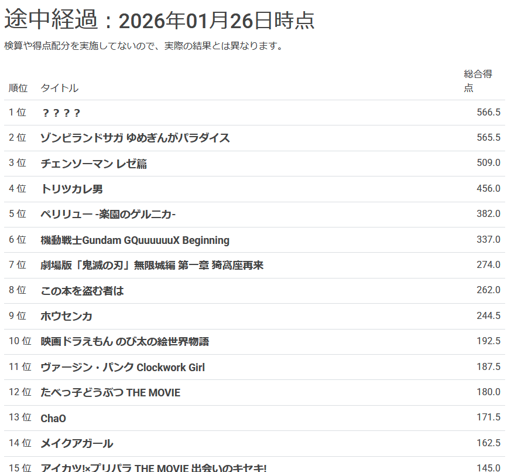The width and height of the screenshot is (511, 472).
Task: Click the score 382.0
Action: pos(488,213)
